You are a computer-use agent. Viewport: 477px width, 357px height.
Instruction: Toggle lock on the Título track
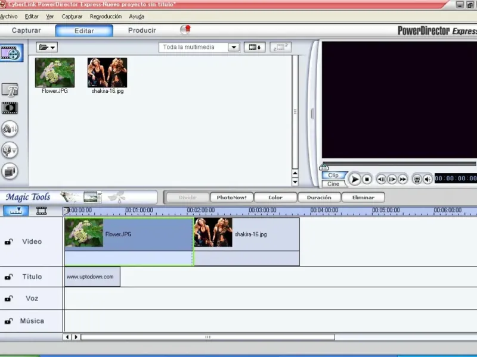[x=8, y=277]
